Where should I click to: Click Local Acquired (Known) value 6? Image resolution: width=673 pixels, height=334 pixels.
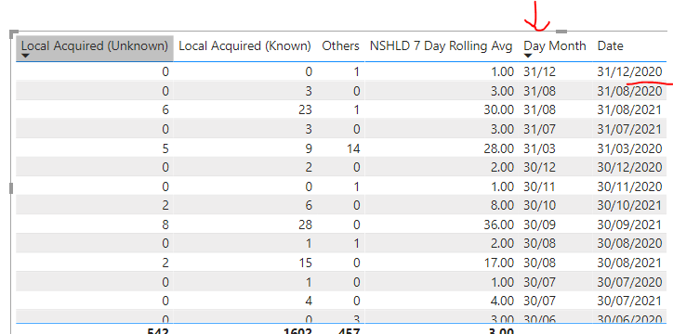pos(309,206)
